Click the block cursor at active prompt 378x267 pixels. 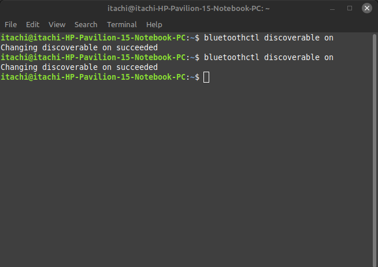point(206,77)
